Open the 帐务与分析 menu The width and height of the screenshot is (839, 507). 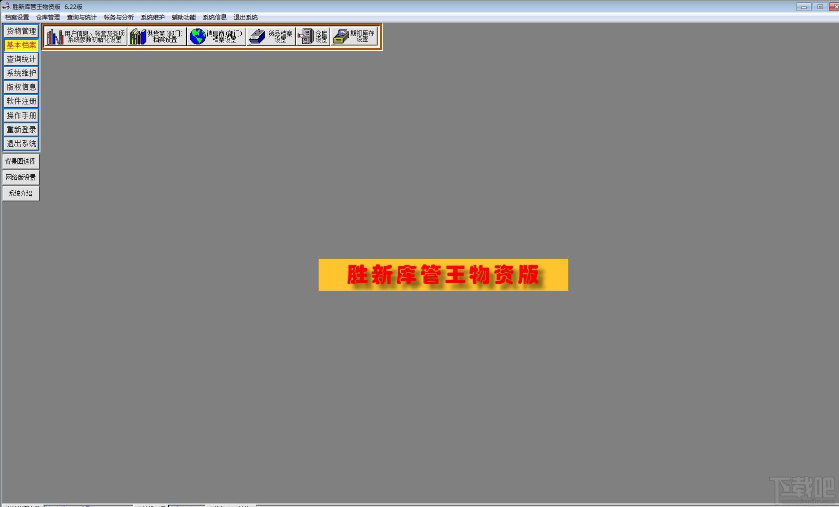[x=119, y=17]
